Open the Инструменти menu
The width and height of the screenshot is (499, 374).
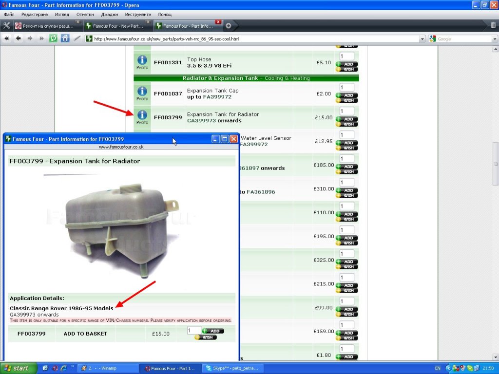138,14
